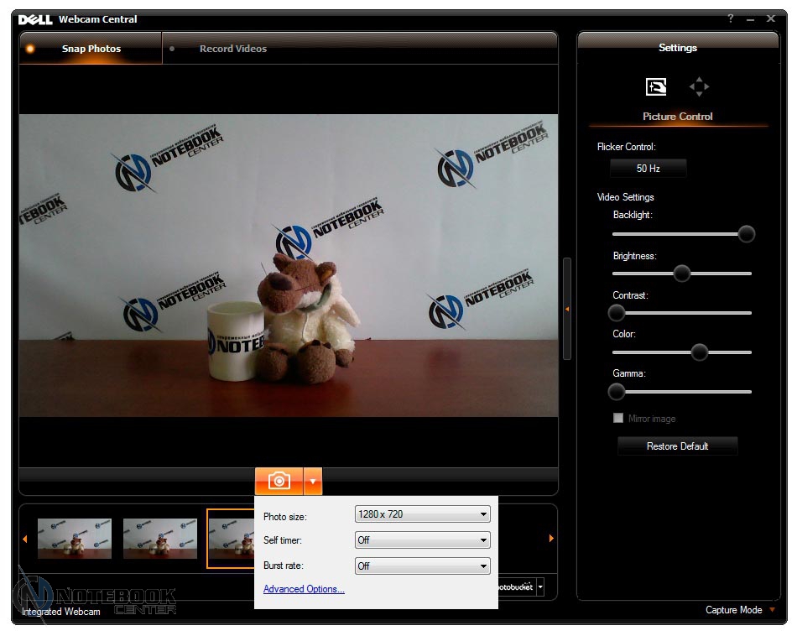Expand the Self timer dropdown
The image size is (797, 636).
(x=422, y=540)
